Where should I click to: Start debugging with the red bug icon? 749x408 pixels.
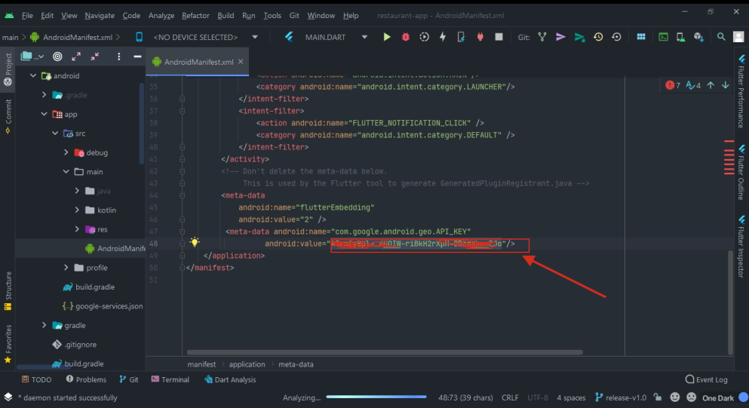tap(406, 37)
